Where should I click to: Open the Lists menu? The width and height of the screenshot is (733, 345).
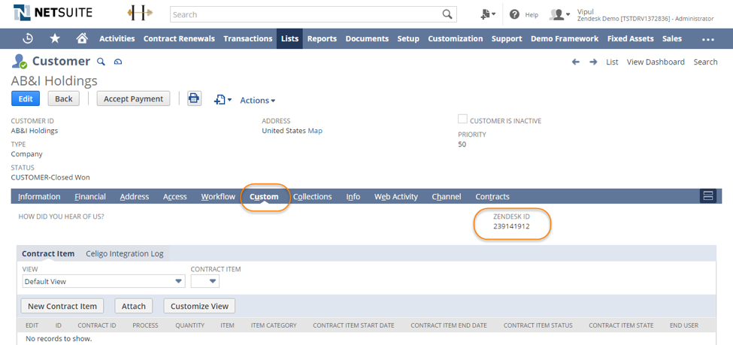(x=290, y=39)
